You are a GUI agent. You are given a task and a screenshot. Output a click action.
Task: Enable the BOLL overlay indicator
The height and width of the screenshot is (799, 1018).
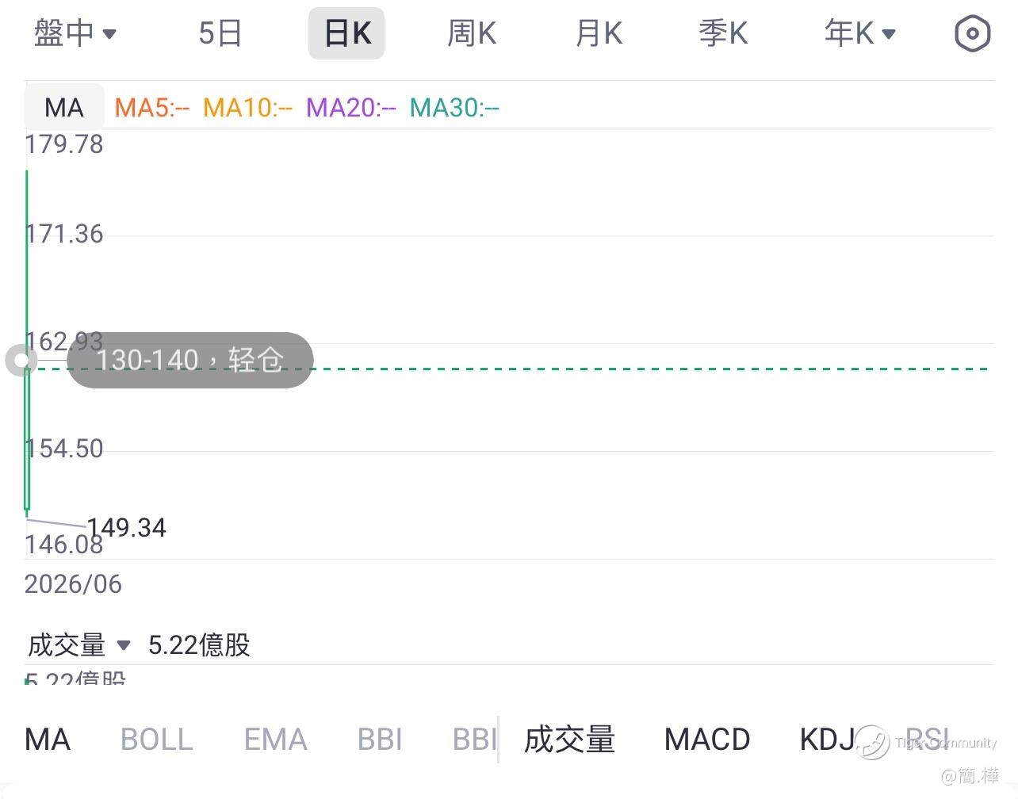(x=157, y=740)
